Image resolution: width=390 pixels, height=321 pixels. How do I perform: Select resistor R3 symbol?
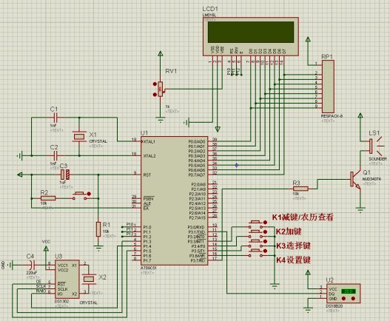pyautogui.click(x=300, y=189)
